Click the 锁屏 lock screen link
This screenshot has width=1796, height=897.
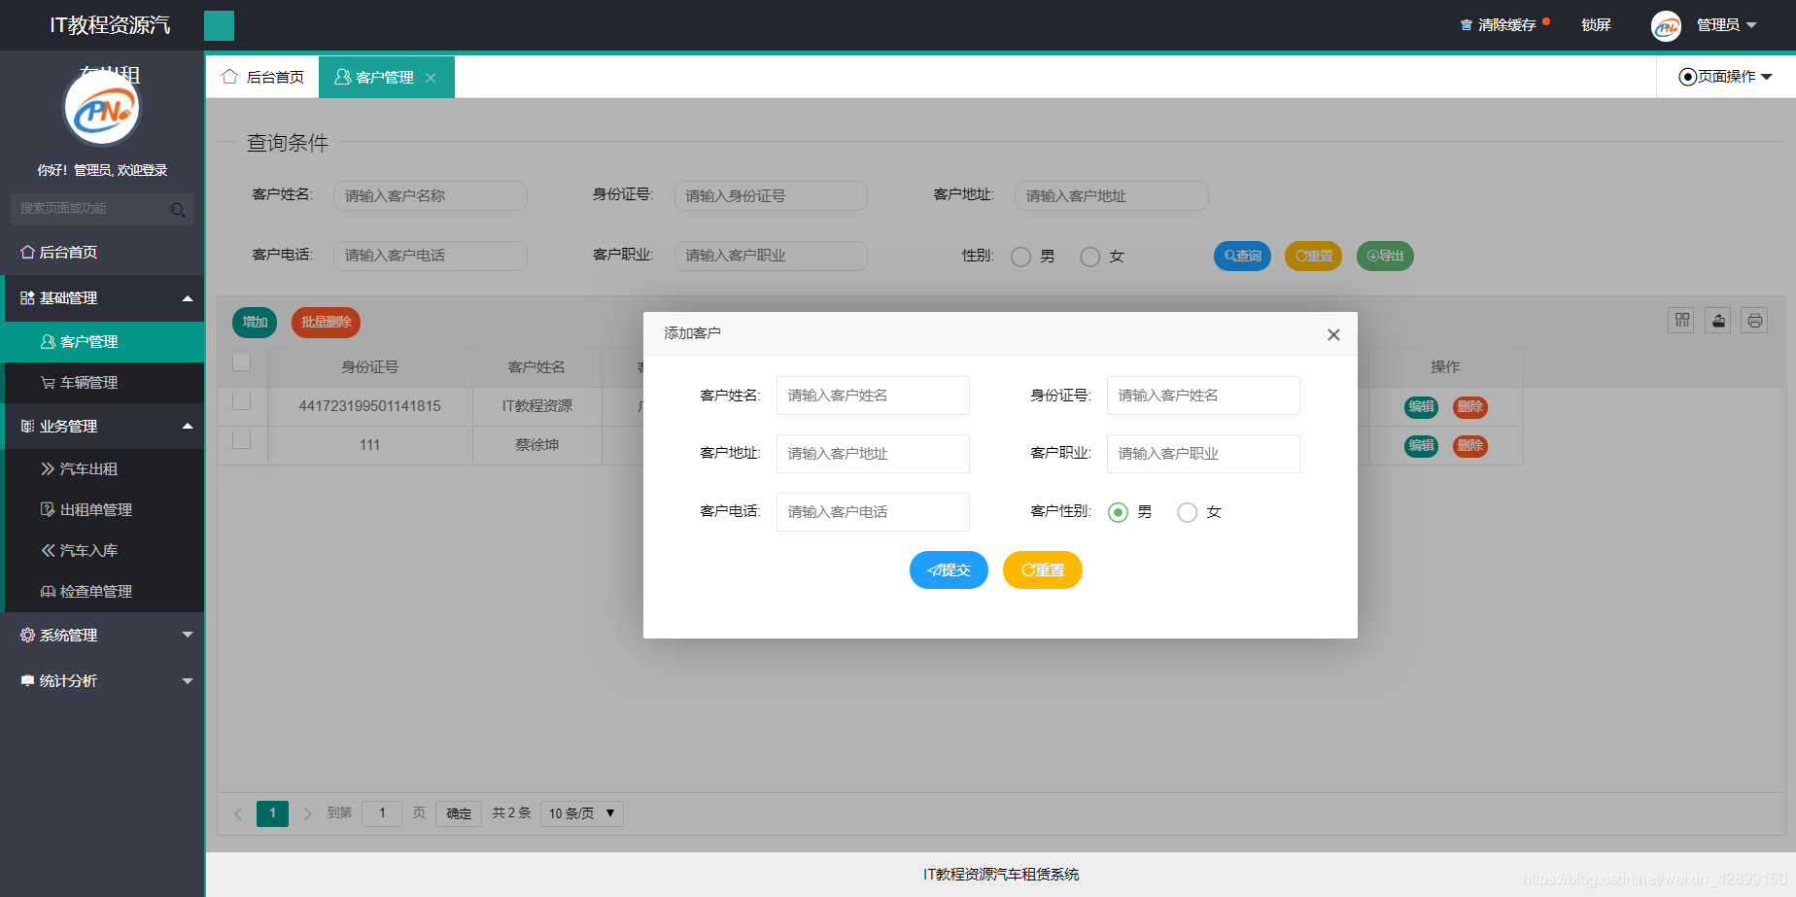(1596, 25)
